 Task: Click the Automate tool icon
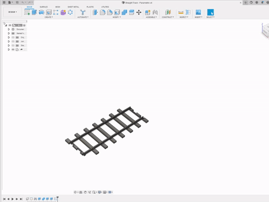click(82, 12)
